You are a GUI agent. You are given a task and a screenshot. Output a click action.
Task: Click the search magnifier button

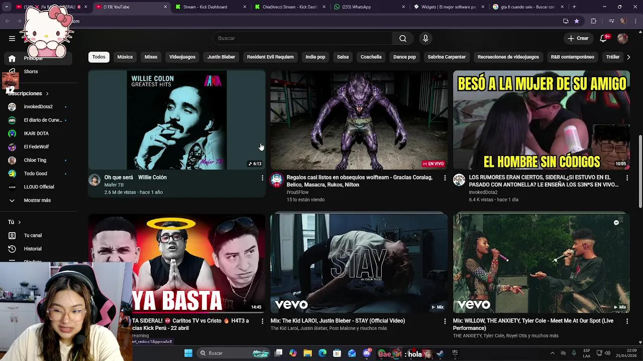click(x=403, y=38)
